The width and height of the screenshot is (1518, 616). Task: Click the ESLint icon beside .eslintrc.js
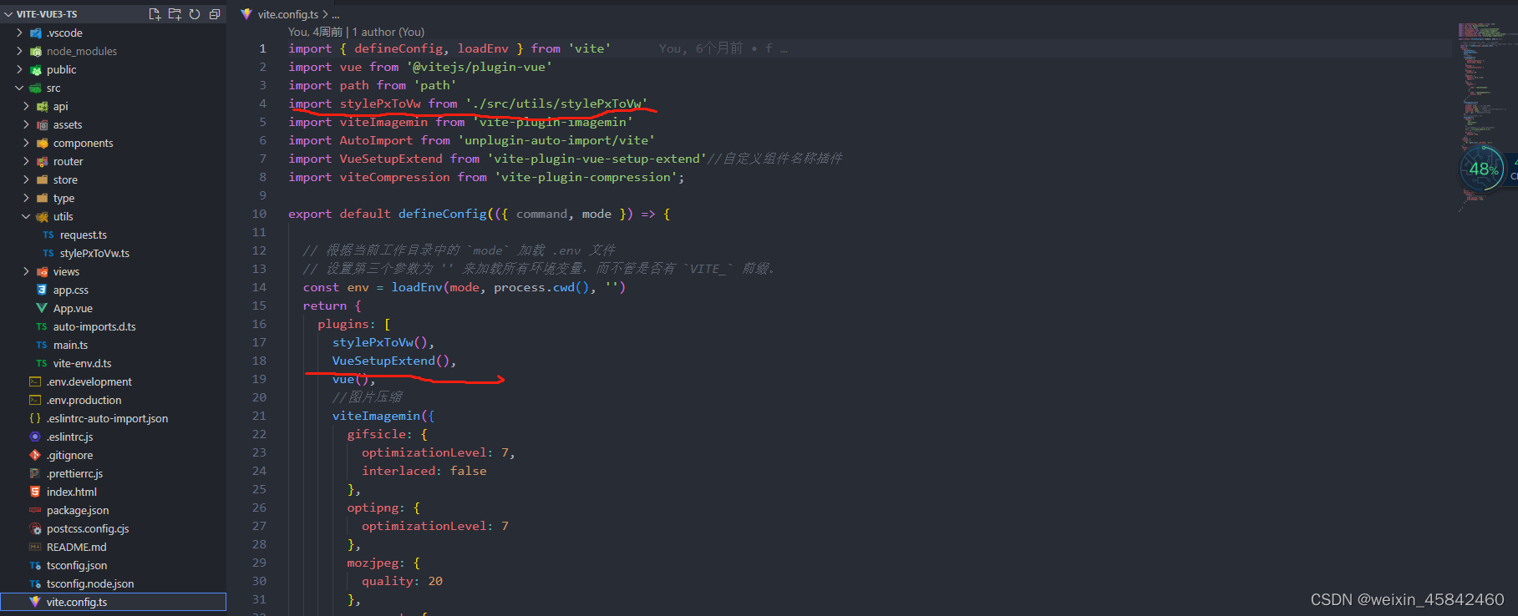pos(35,437)
